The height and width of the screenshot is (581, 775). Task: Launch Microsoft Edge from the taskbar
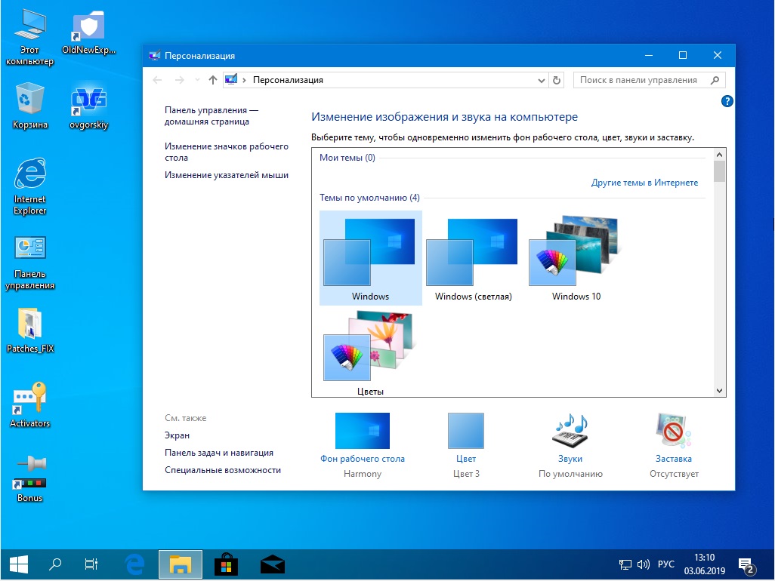coord(135,564)
